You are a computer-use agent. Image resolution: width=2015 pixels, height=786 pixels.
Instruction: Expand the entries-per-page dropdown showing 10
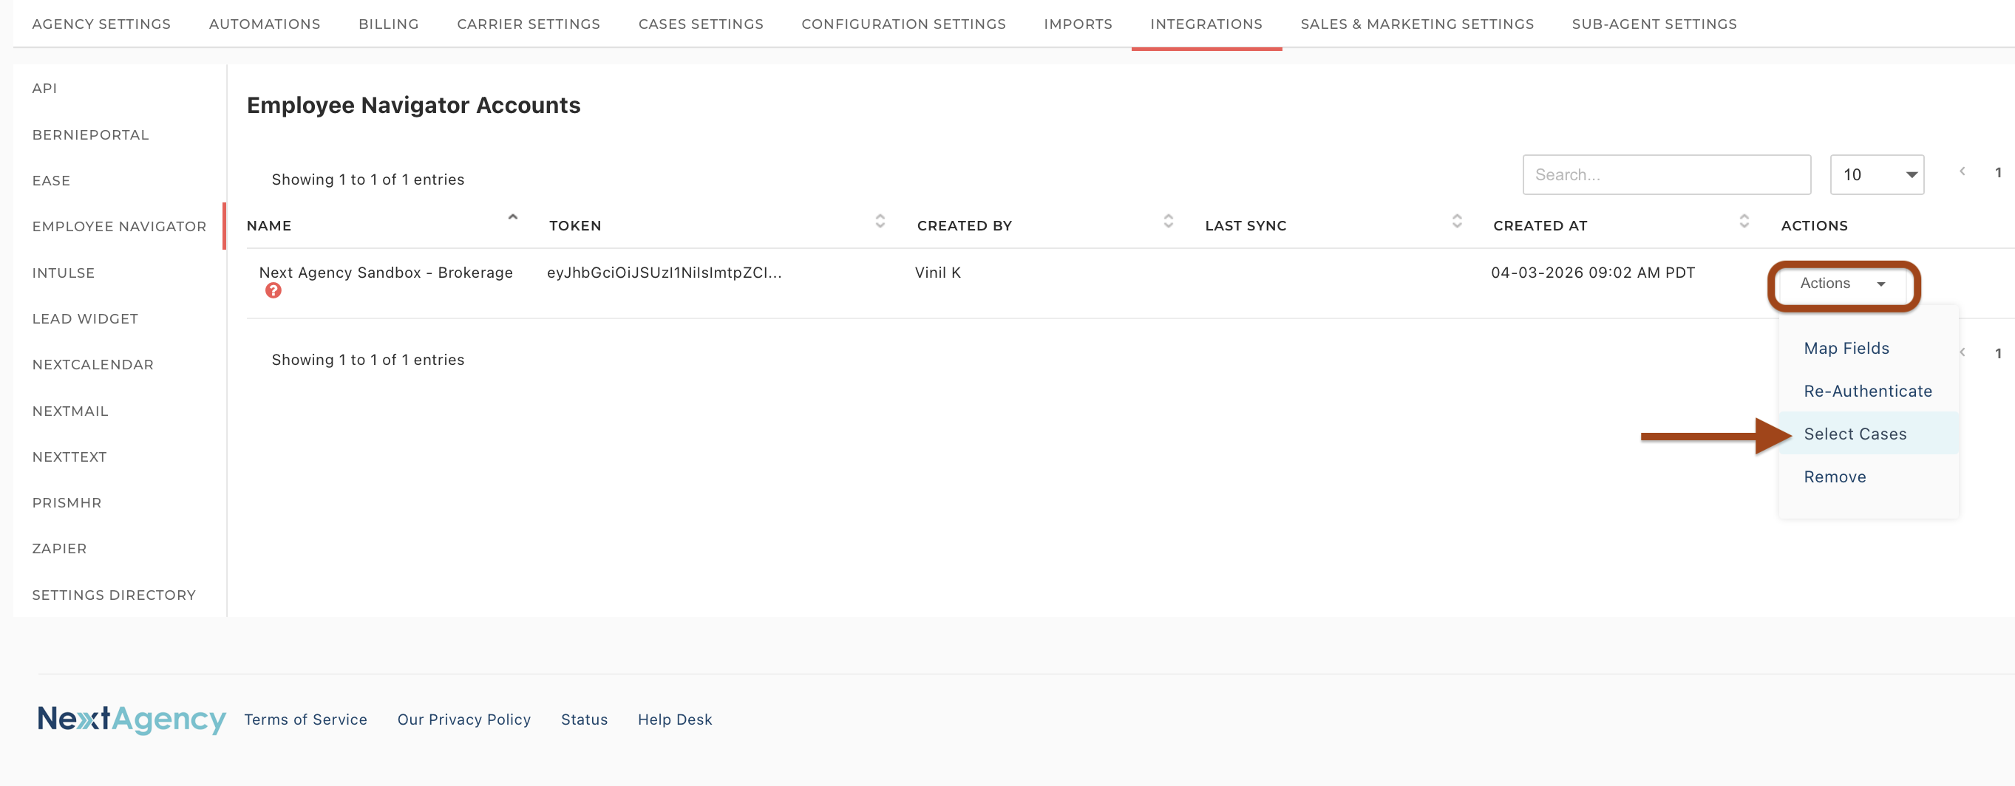coord(1877,175)
